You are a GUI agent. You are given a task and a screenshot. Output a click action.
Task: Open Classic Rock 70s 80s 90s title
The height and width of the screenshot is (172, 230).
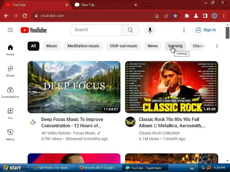pyautogui.click(x=172, y=122)
